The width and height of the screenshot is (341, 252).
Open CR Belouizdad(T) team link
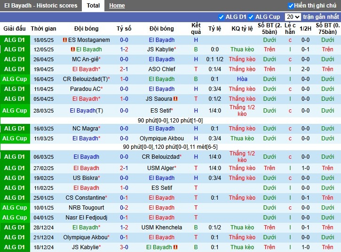coord(85,79)
